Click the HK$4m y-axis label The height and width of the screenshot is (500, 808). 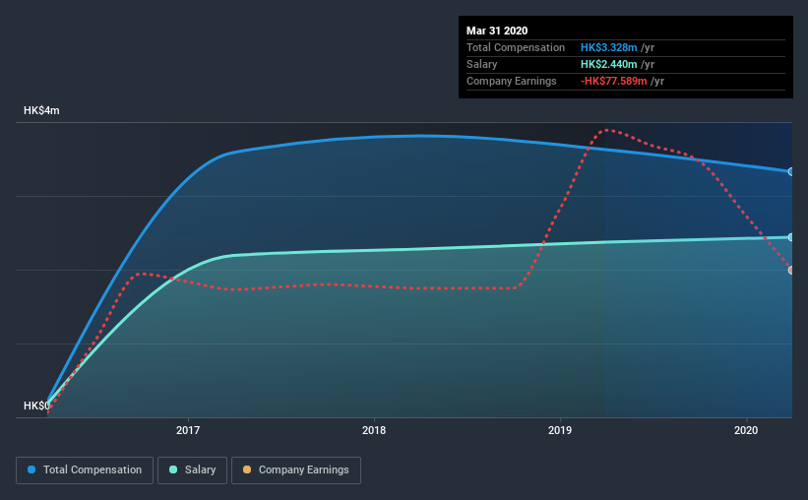[41, 110]
